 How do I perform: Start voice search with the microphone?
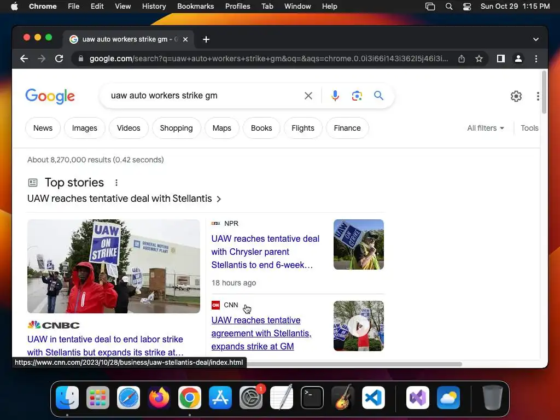coord(335,96)
